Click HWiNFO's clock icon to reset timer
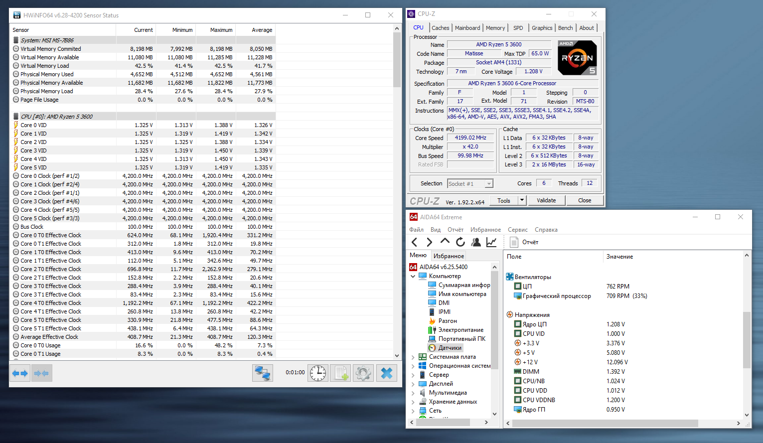 tap(317, 373)
